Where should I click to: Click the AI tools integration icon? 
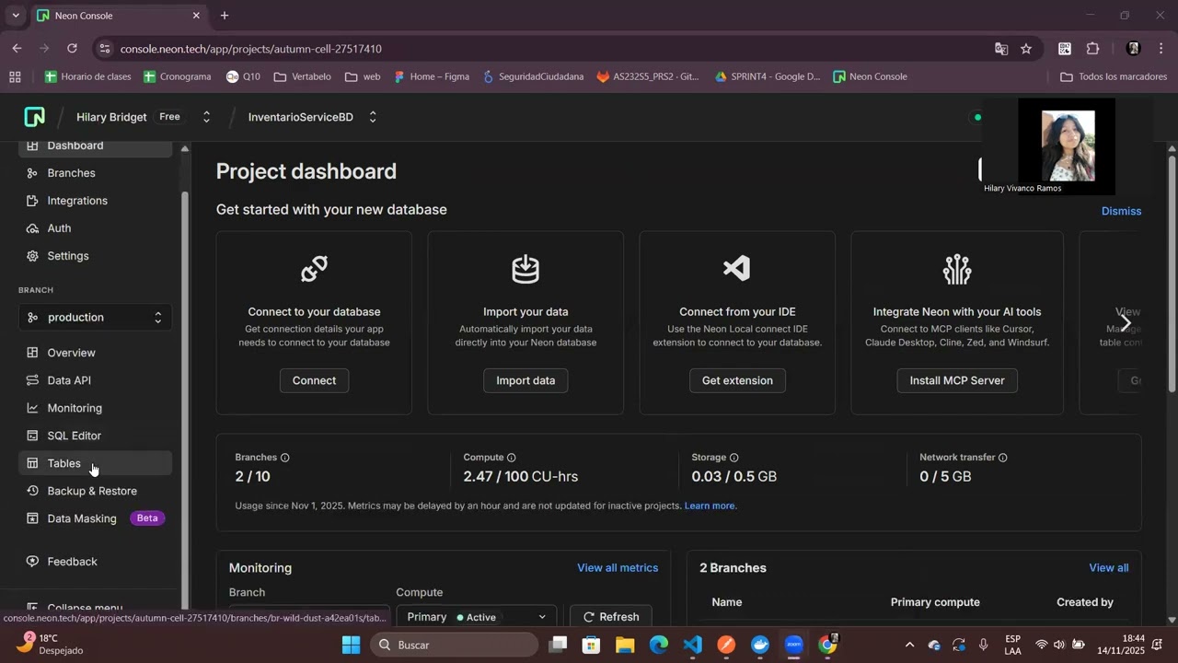[957, 269]
